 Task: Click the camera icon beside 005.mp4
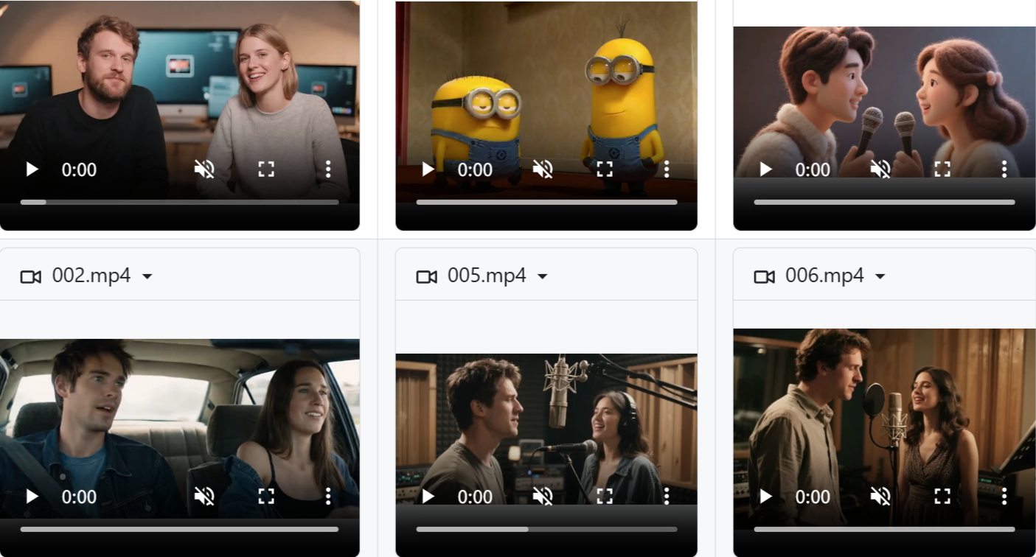coord(426,277)
